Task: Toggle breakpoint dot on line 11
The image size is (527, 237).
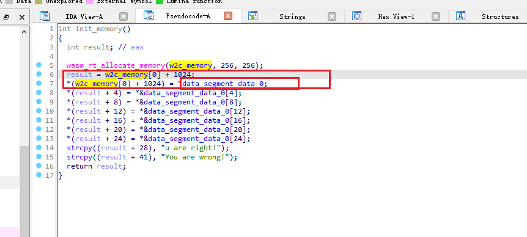Action: (x=39, y=120)
